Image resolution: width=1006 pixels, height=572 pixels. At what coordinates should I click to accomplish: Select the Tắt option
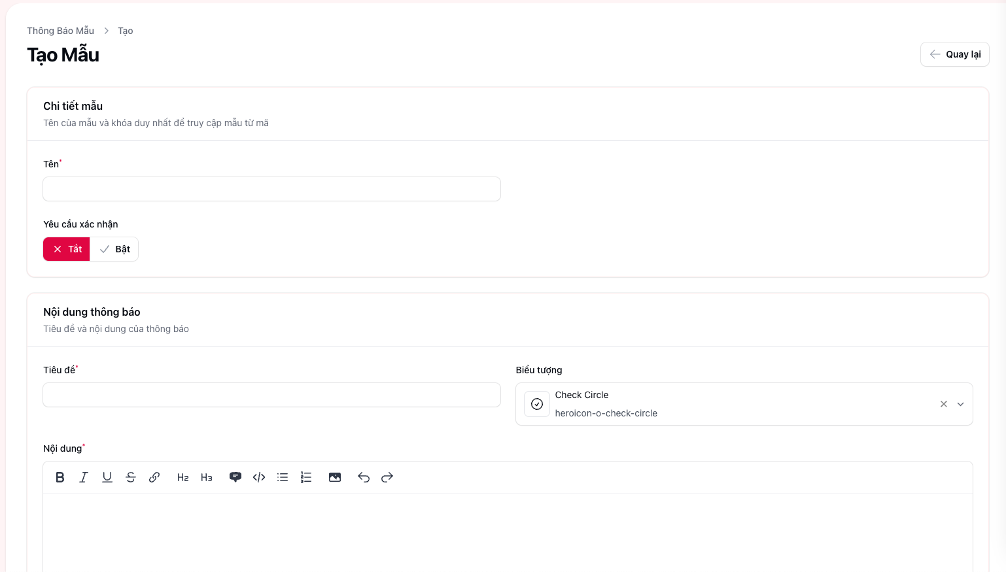(x=66, y=249)
